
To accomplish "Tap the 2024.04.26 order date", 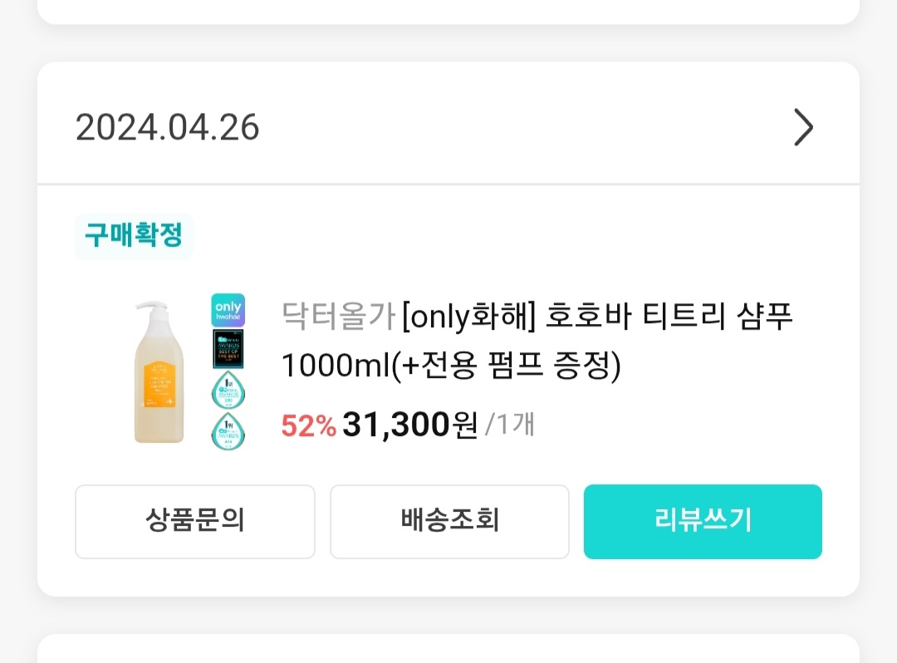I will 168,128.
